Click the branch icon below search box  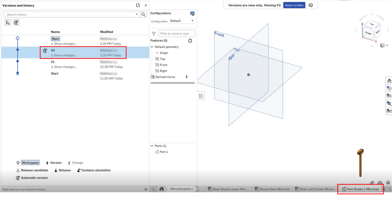8,23
